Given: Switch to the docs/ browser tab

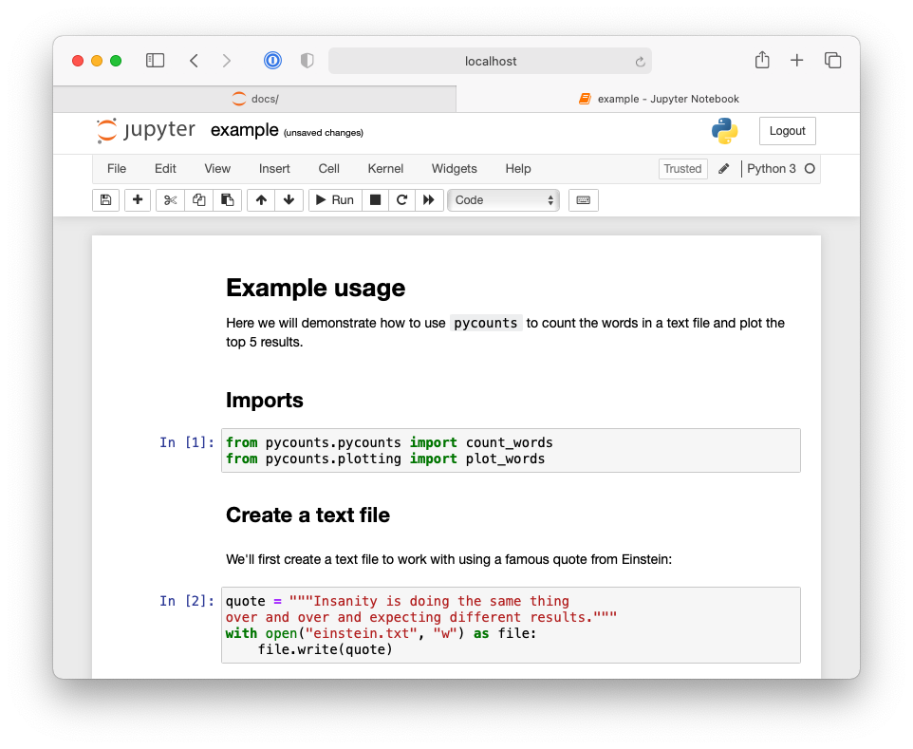Looking at the screenshot, I should click(x=254, y=99).
